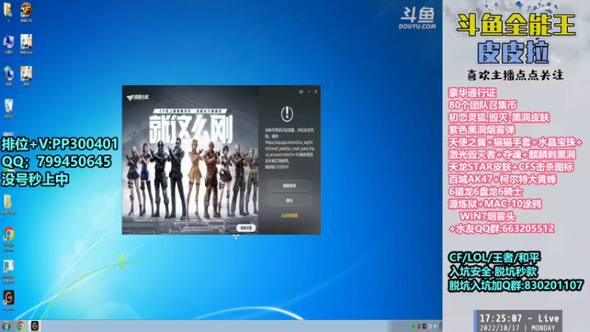Open the anime character icon beside Computer
The width and height of the screenshot is (590, 332).
click(27, 44)
